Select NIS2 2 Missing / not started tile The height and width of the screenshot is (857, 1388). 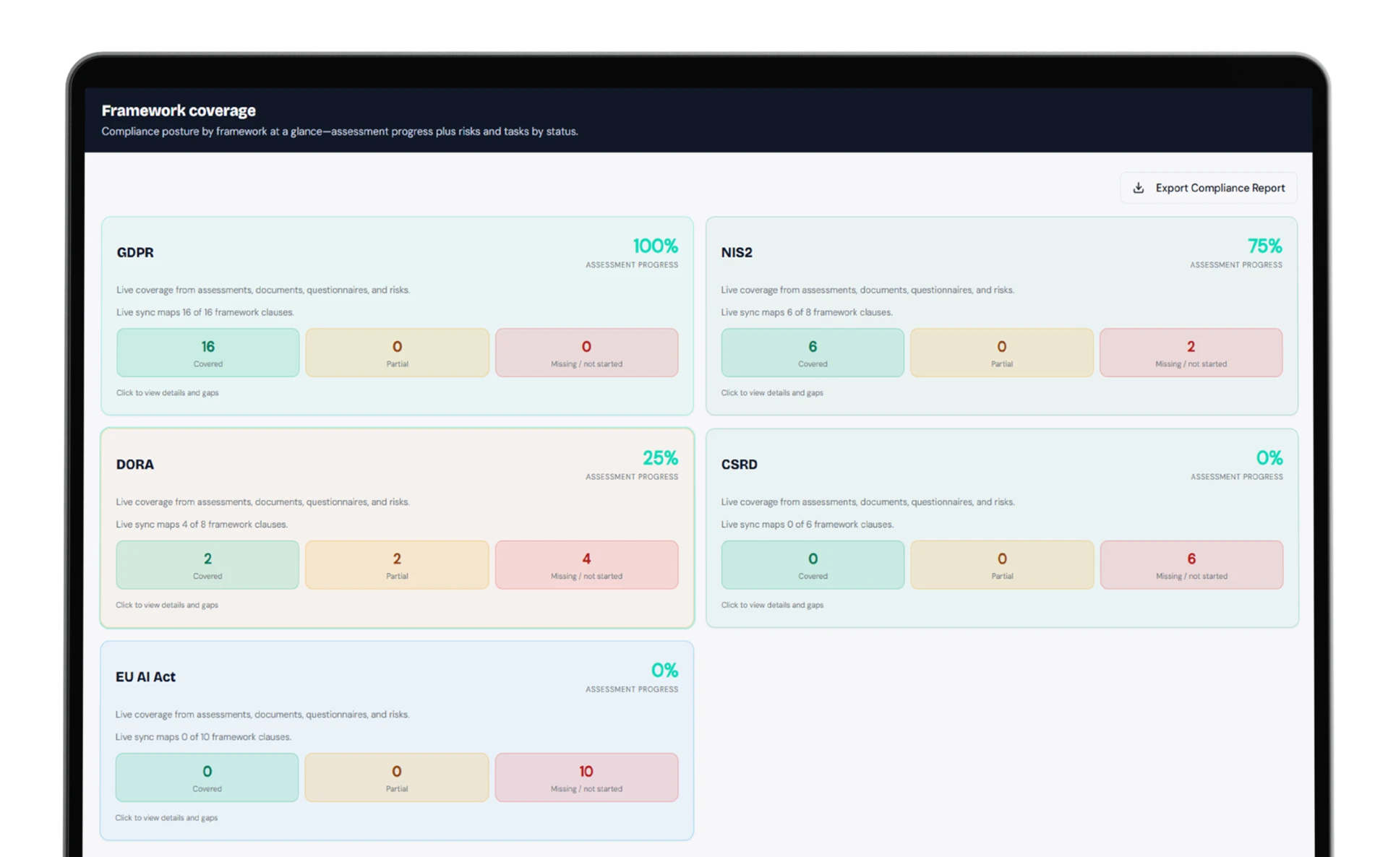pyautogui.click(x=1191, y=353)
